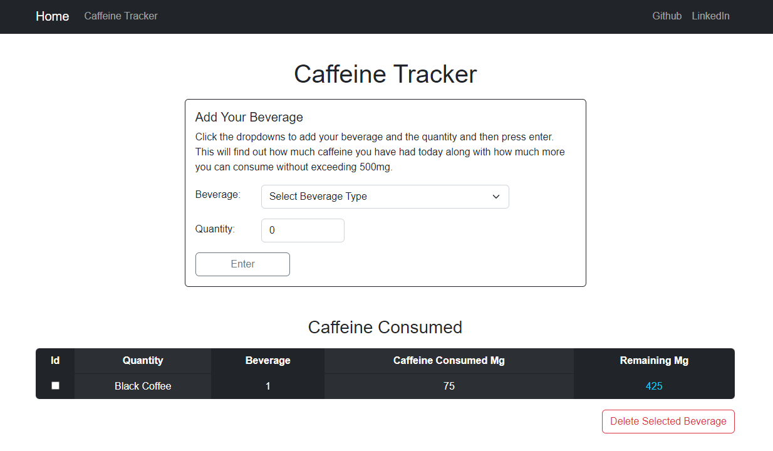This screenshot has width=773, height=451.
Task: Open the Caffeine Tracker navigation item
Action: tap(121, 16)
